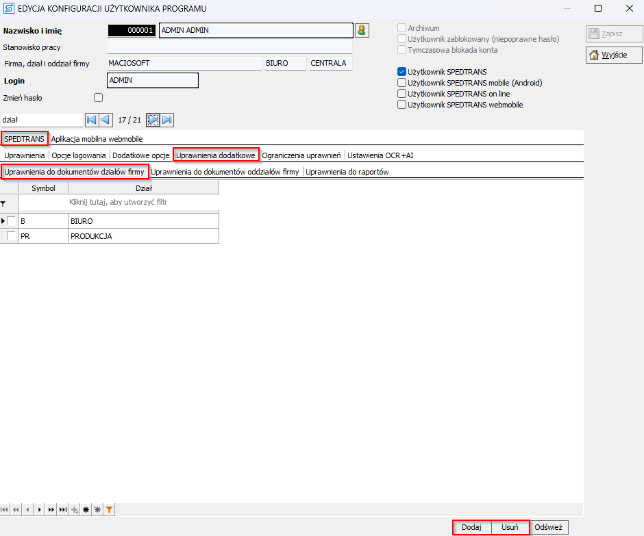Switch to Uprawnienia do raportów tab
The image size is (644, 536).
tap(347, 172)
